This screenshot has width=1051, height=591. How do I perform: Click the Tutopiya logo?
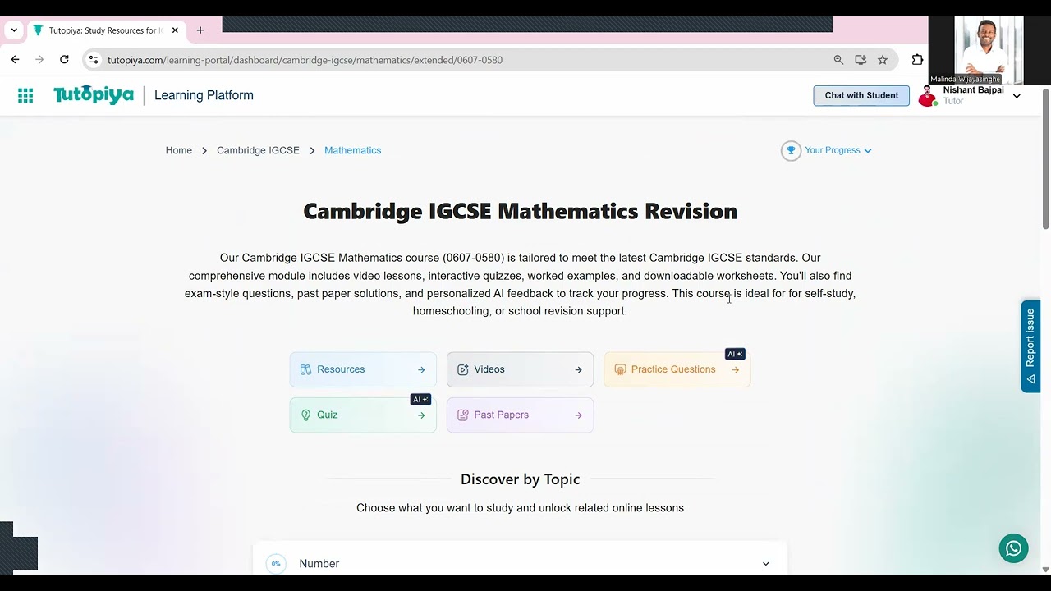pos(94,95)
